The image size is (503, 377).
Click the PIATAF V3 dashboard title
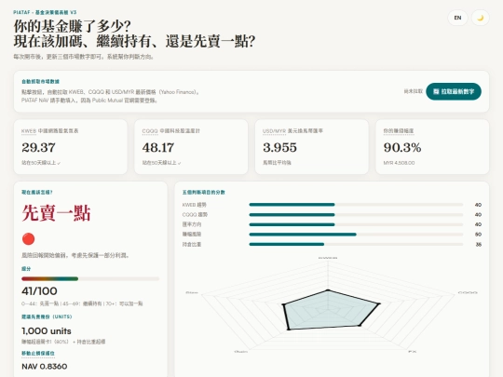tap(45, 12)
